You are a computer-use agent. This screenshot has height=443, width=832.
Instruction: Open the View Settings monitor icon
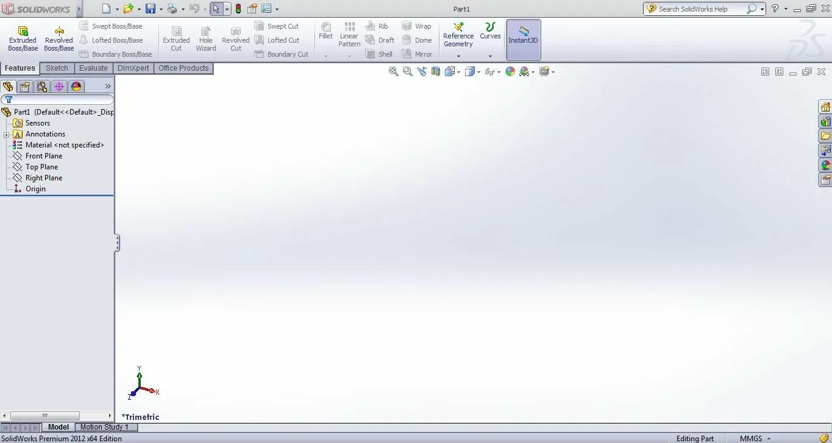(544, 71)
